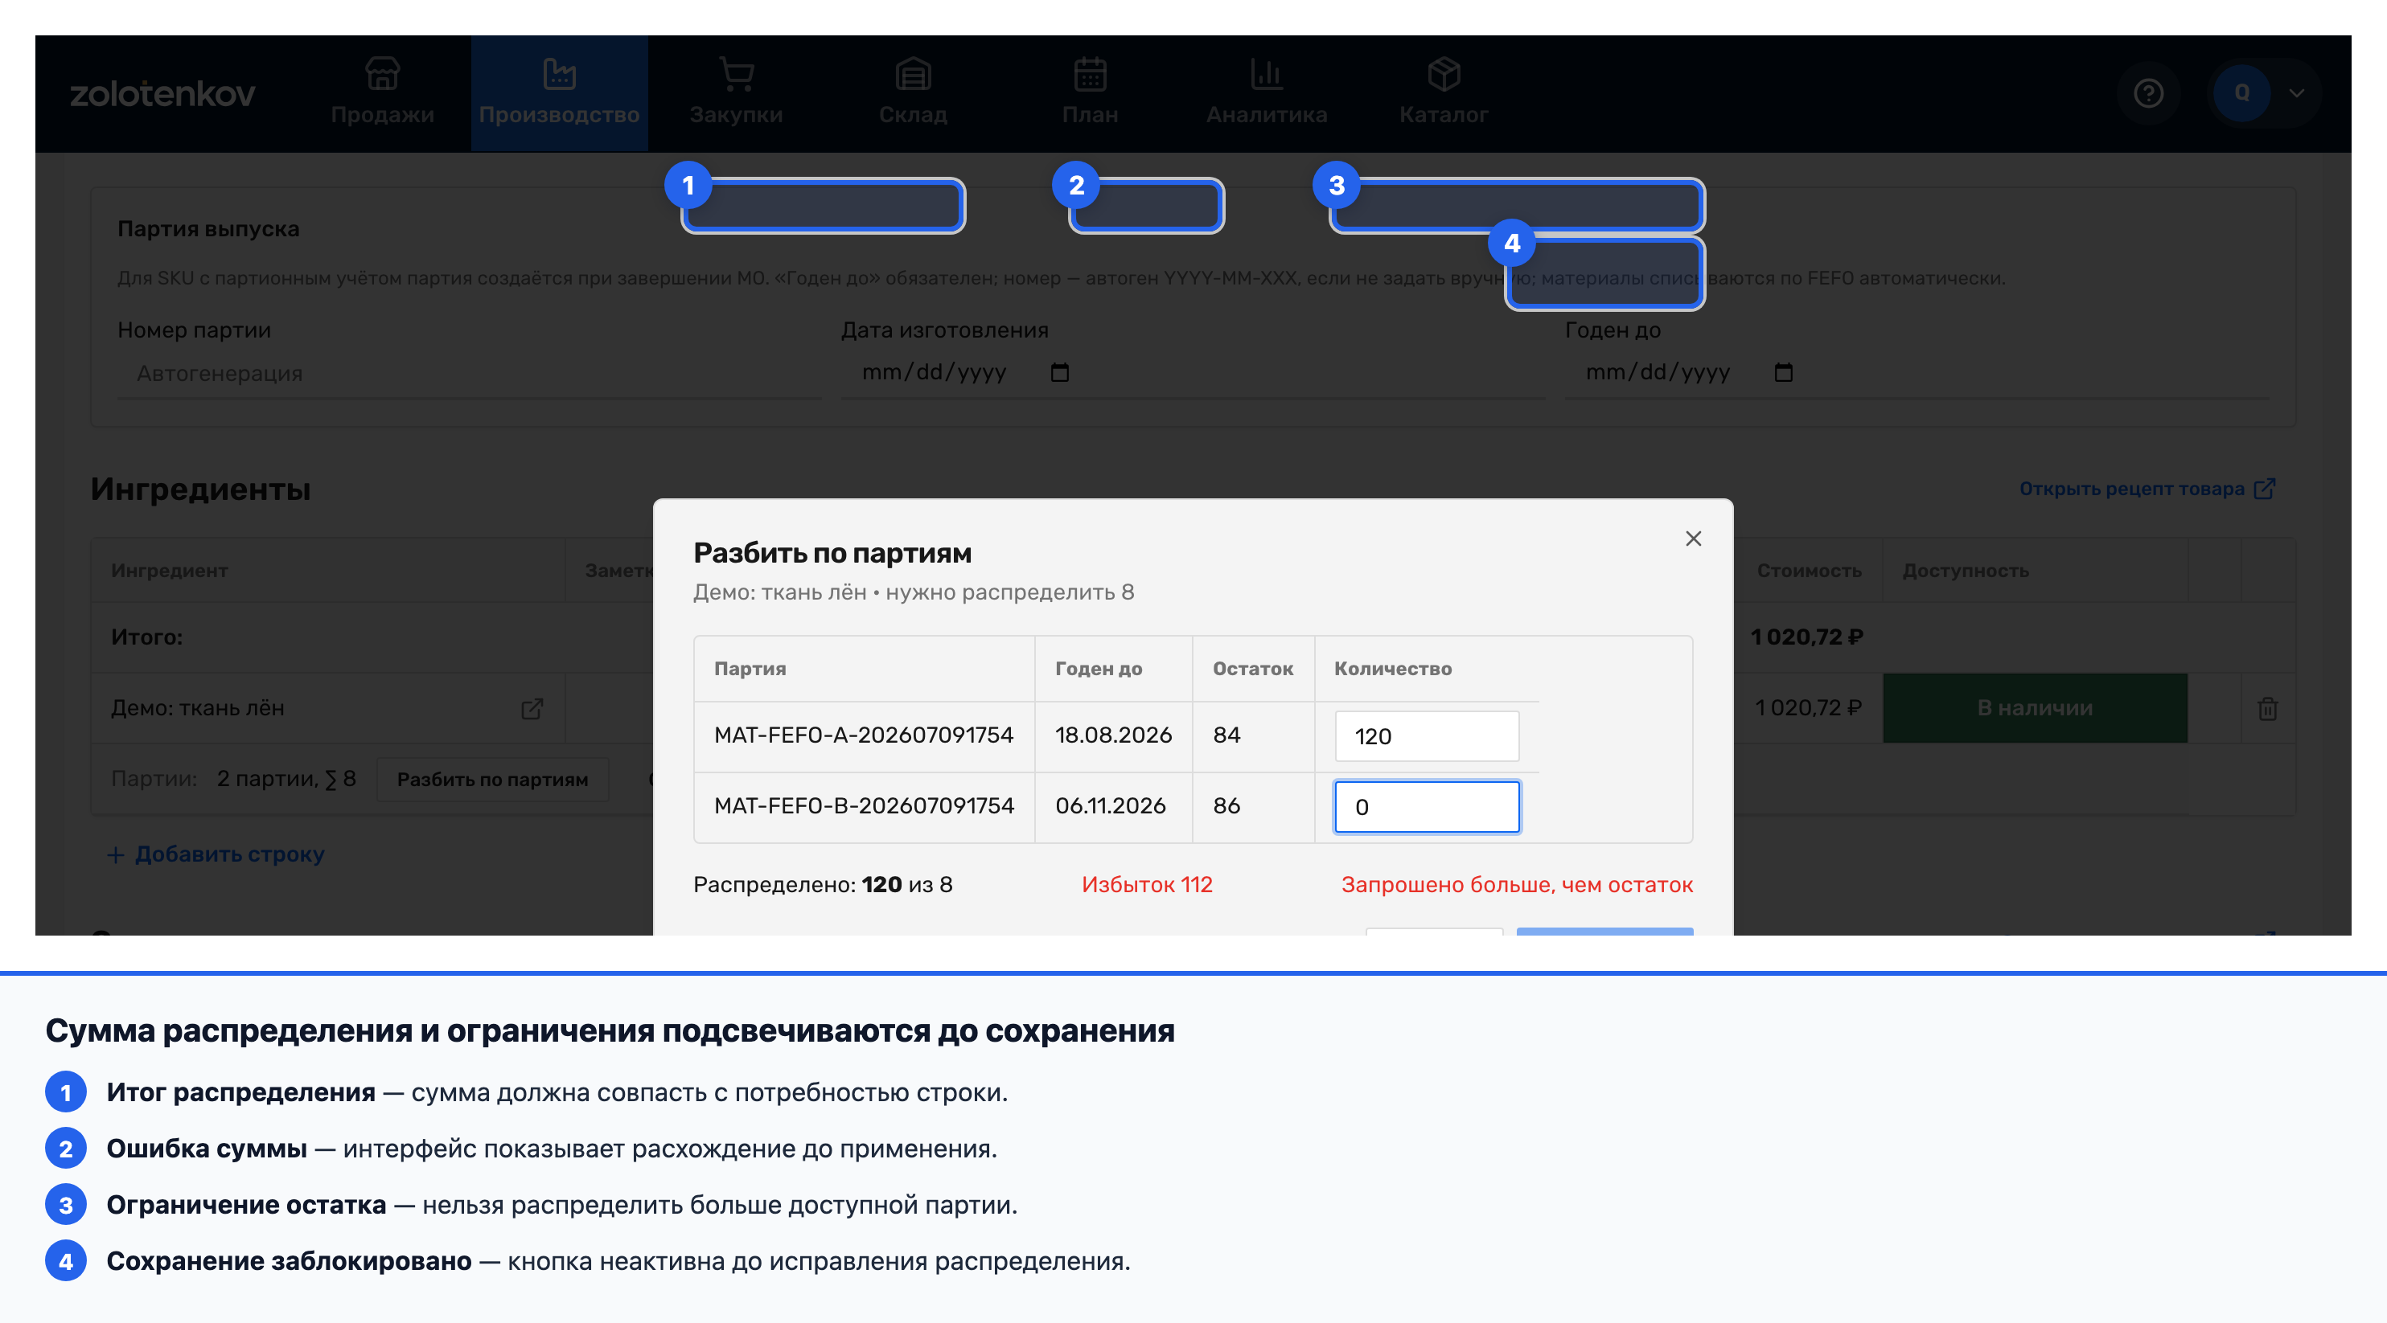Select the Каталог menu label

pyautogui.click(x=1444, y=115)
